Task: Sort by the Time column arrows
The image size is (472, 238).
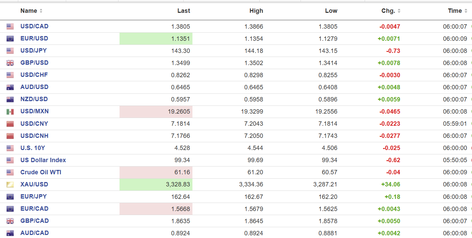Action: (x=466, y=11)
